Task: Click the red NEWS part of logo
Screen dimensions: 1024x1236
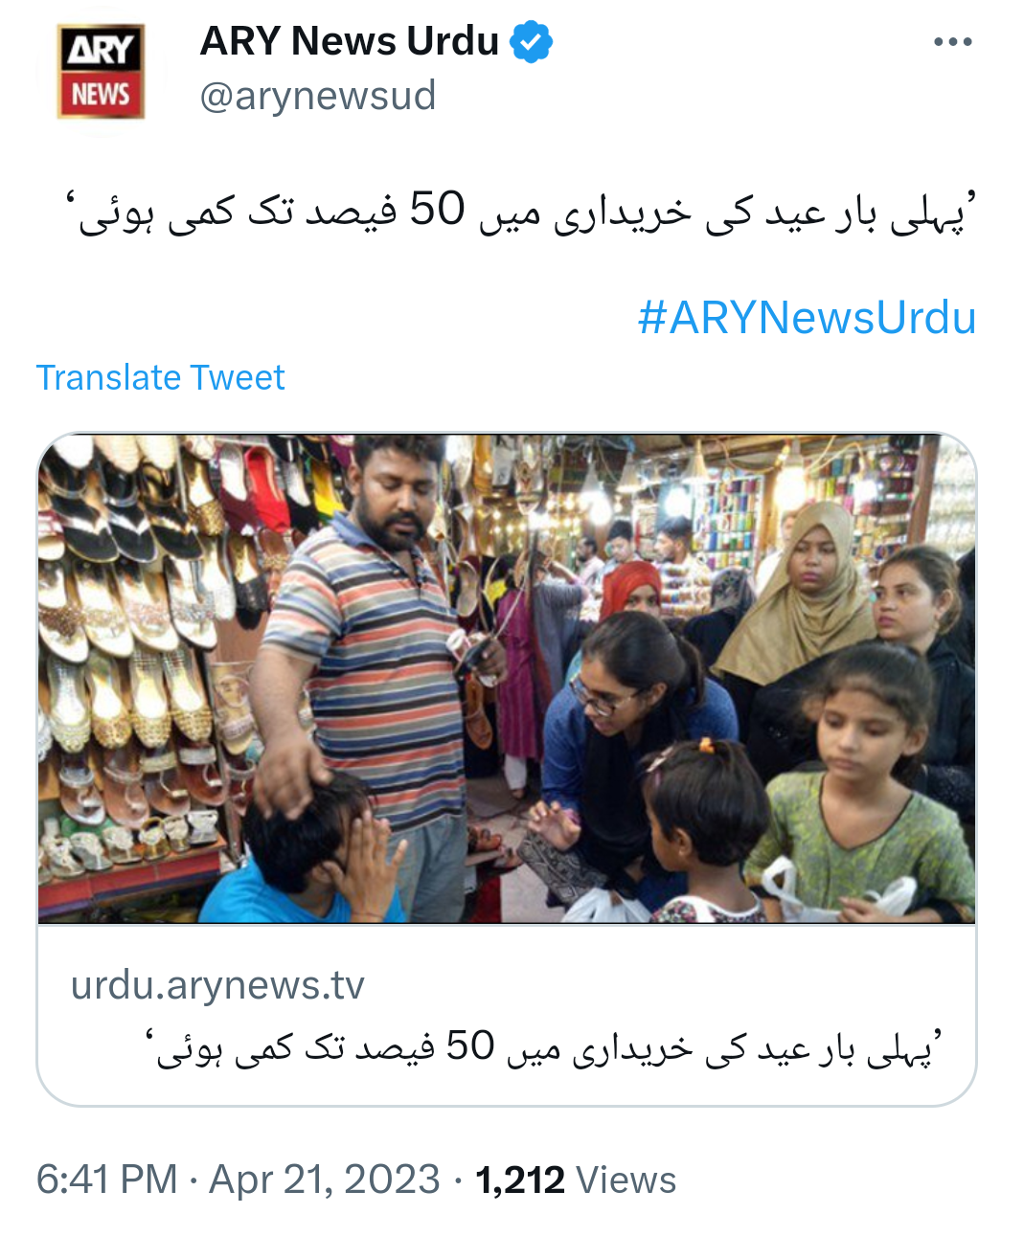Action: tap(101, 95)
